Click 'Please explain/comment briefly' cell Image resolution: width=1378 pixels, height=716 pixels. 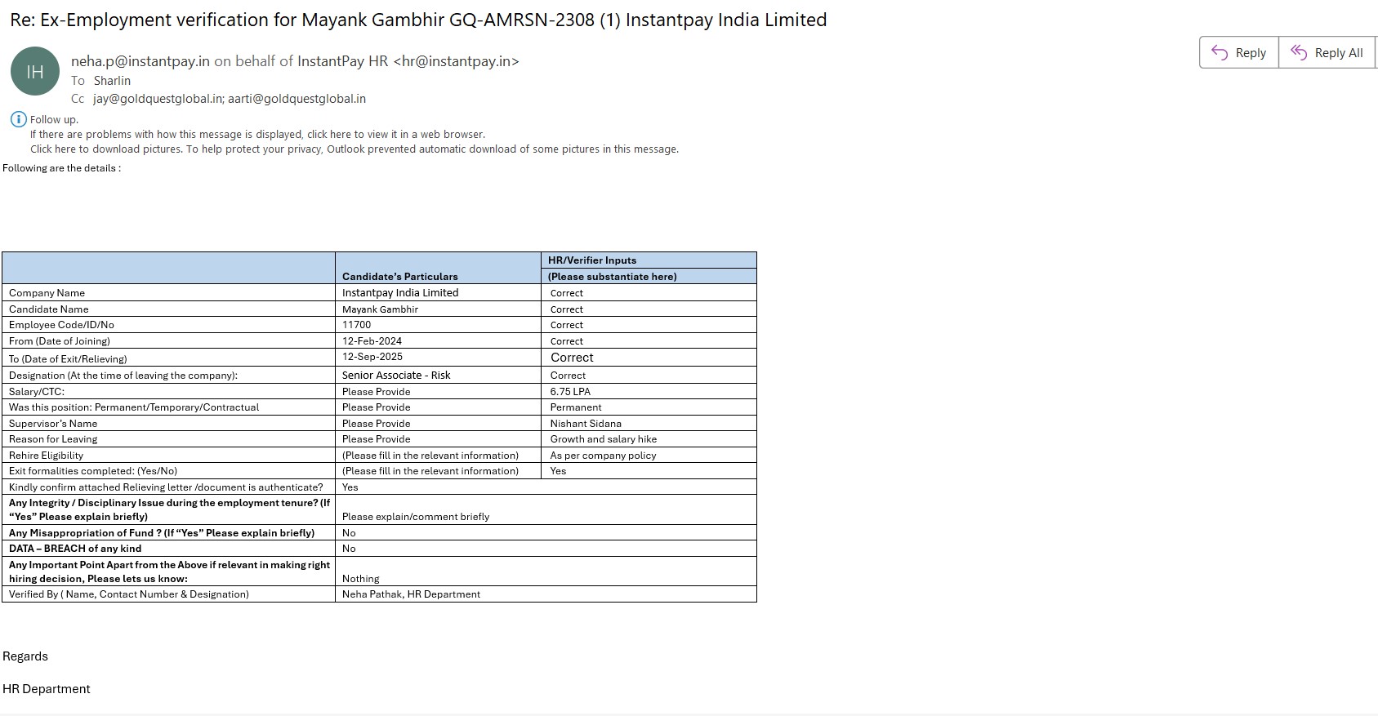tap(416, 517)
